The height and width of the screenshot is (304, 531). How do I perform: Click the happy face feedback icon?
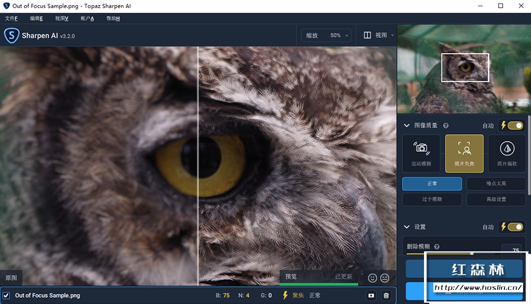click(x=372, y=278)
